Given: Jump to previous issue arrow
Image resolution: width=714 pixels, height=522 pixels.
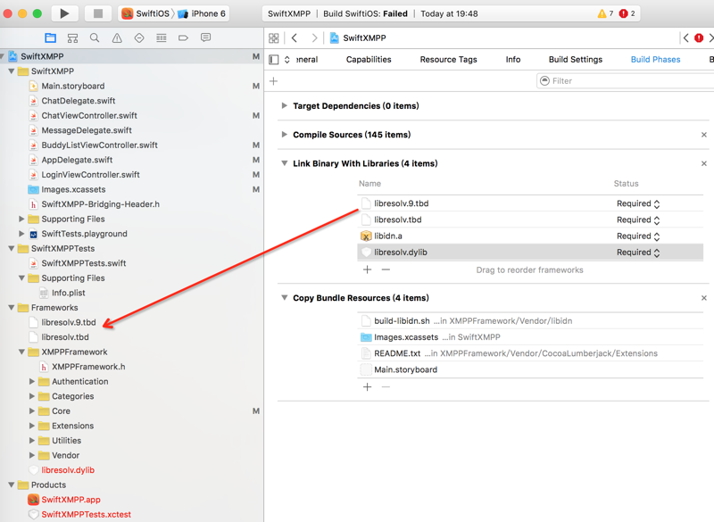Looking at the screenshot, I should point(685,38).
